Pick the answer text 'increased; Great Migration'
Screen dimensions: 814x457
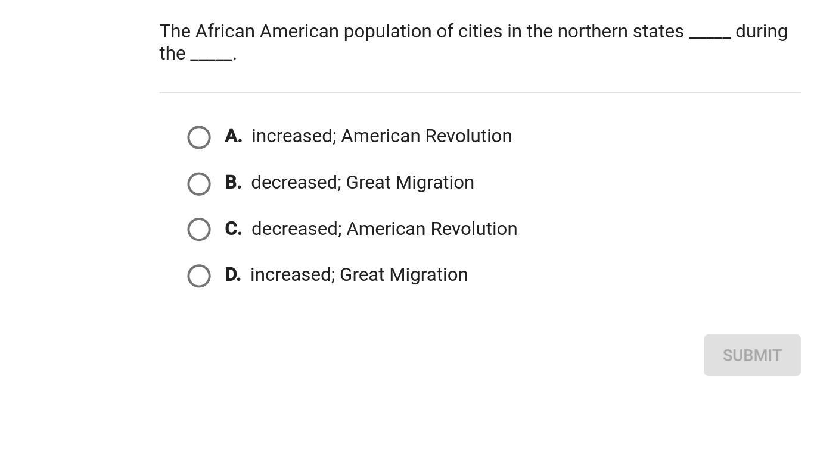[359, 275]
